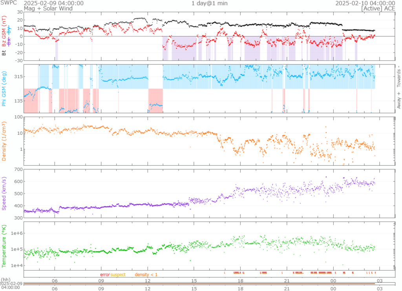Click the yellow suspect flag legend
Screen dimensions: 402x291
tap(118, 274)
